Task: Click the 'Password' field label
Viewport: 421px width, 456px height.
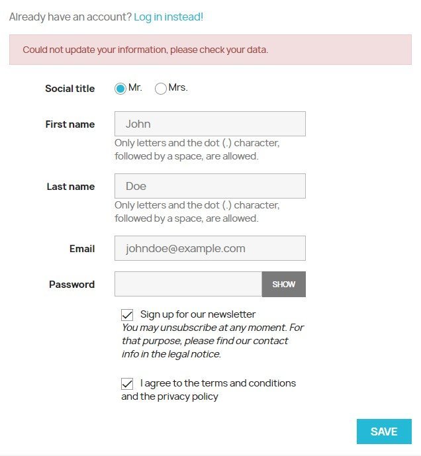Action: [71, 285]
